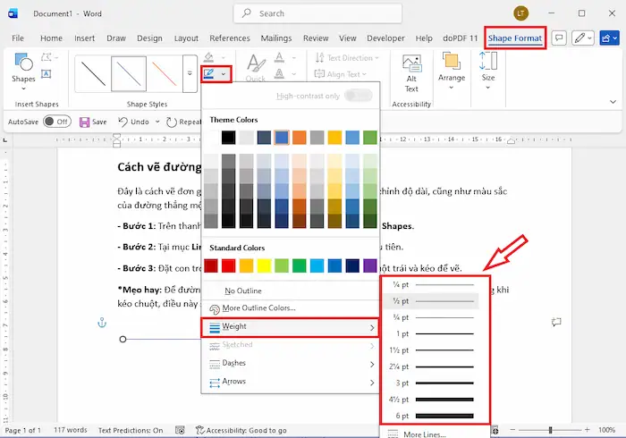Open the Shape Outline pen icon
This screenshot has width=626, height=438.
209,75
